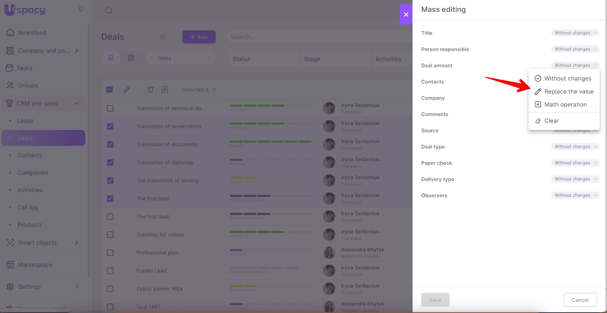Check the Translation of technical documents deal
This screenshot has width=607, height=313.
coord(110,108)
